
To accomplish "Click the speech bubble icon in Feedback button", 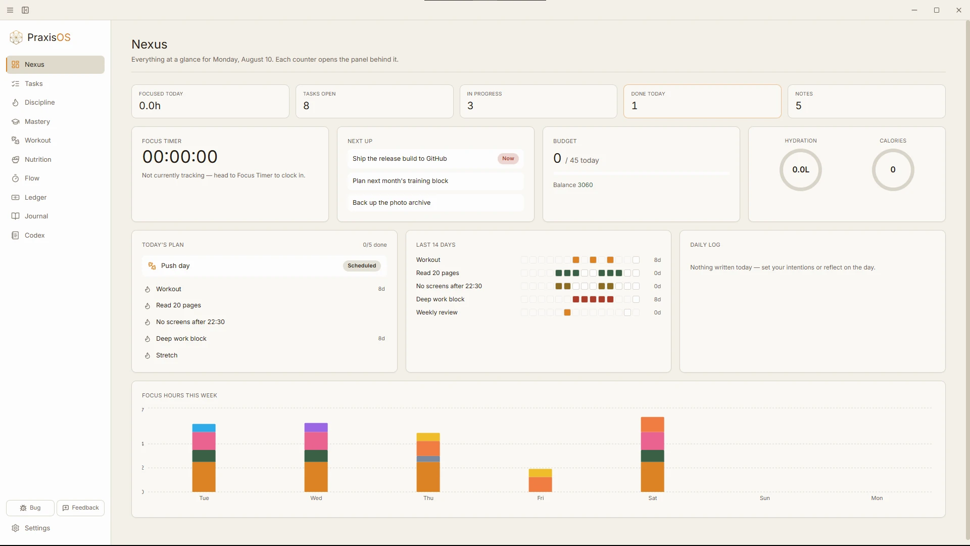I will pyautogui.click(x=66, y=508).
